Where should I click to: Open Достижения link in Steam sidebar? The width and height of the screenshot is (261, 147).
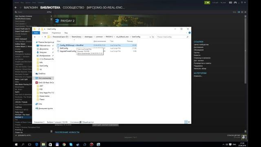click(199, 47)
